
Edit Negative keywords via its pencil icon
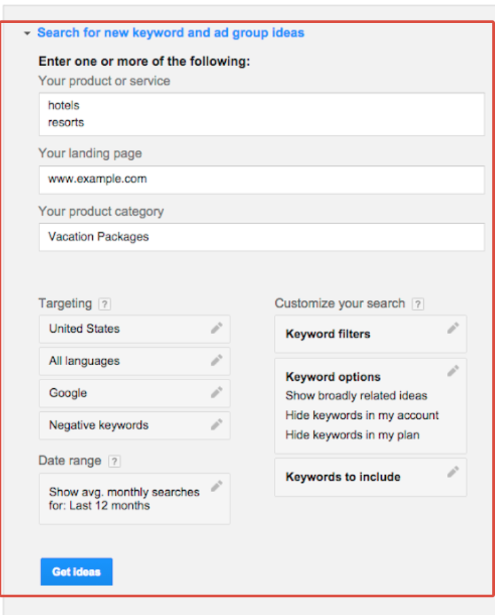click(216, 424)
